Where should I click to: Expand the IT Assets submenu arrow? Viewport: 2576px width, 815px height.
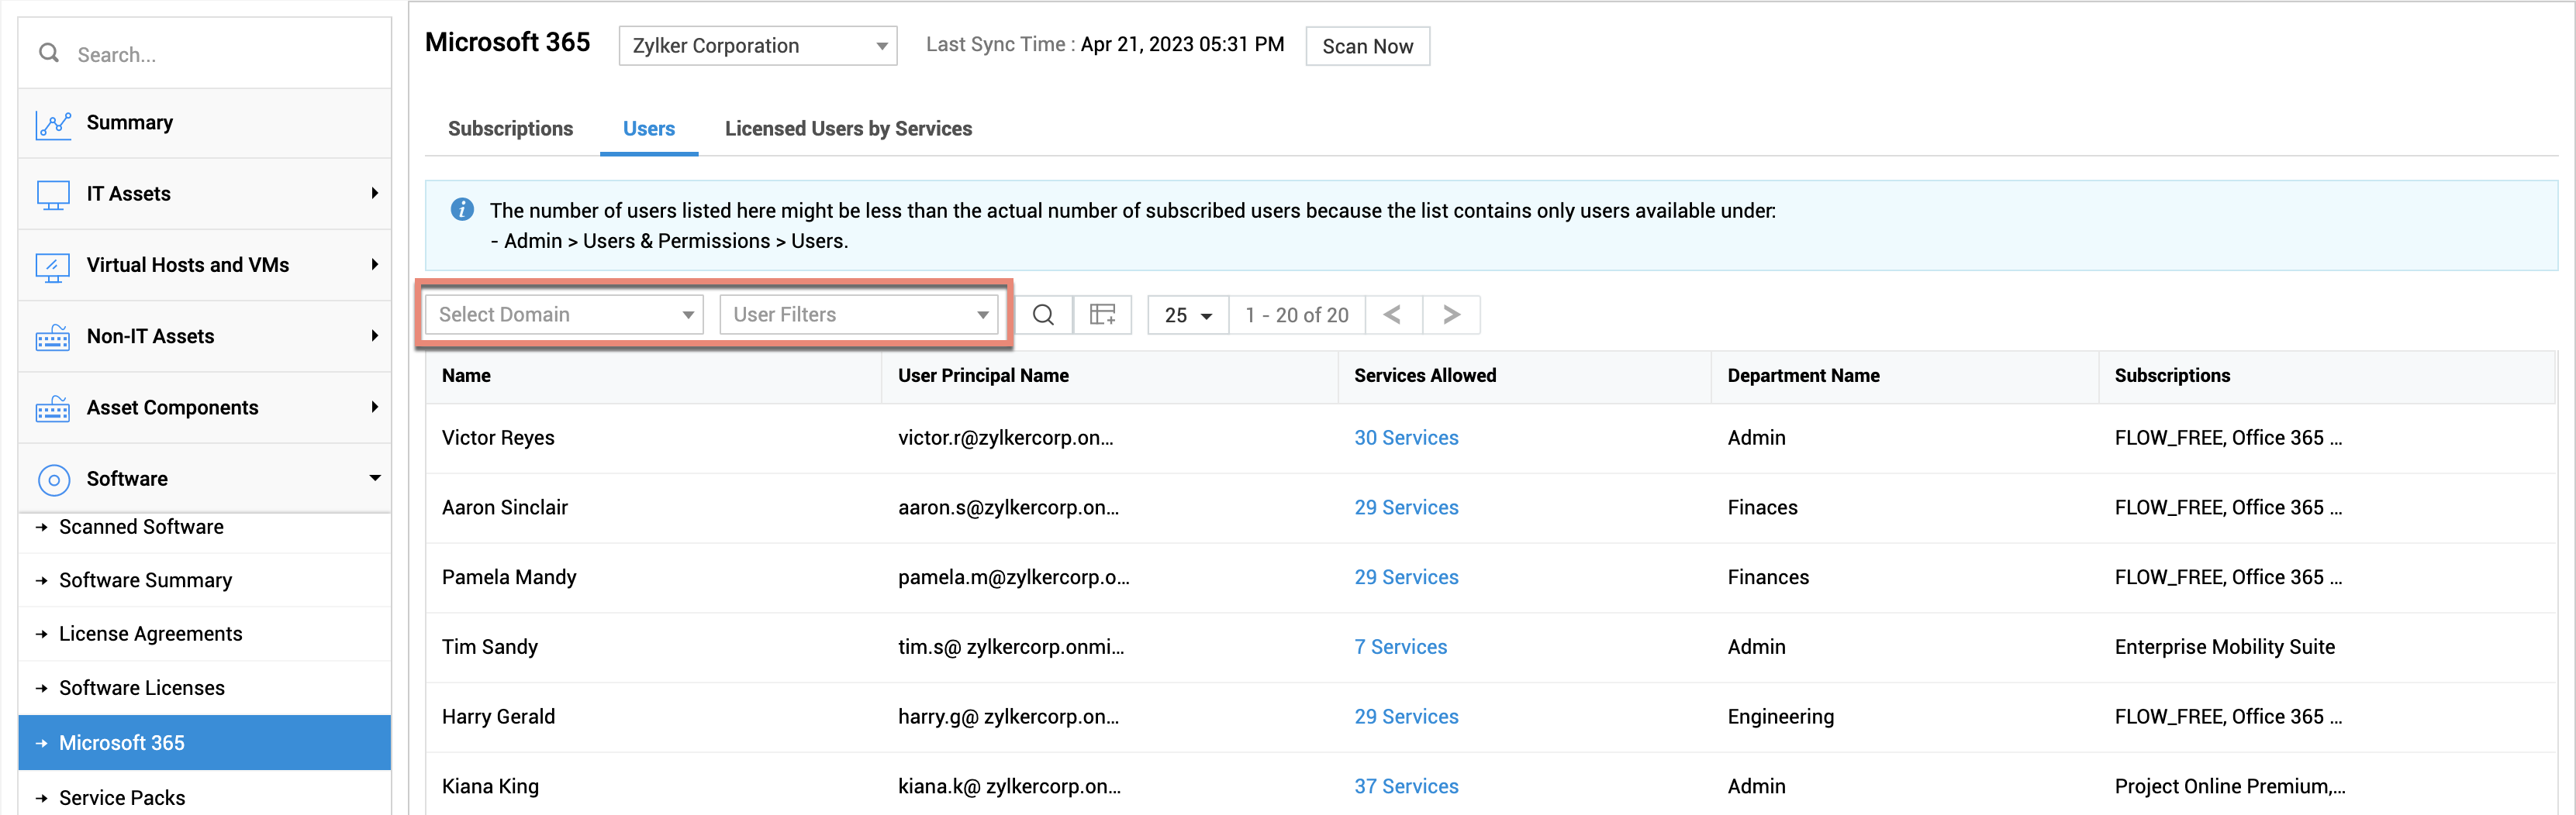pos(374,194)
